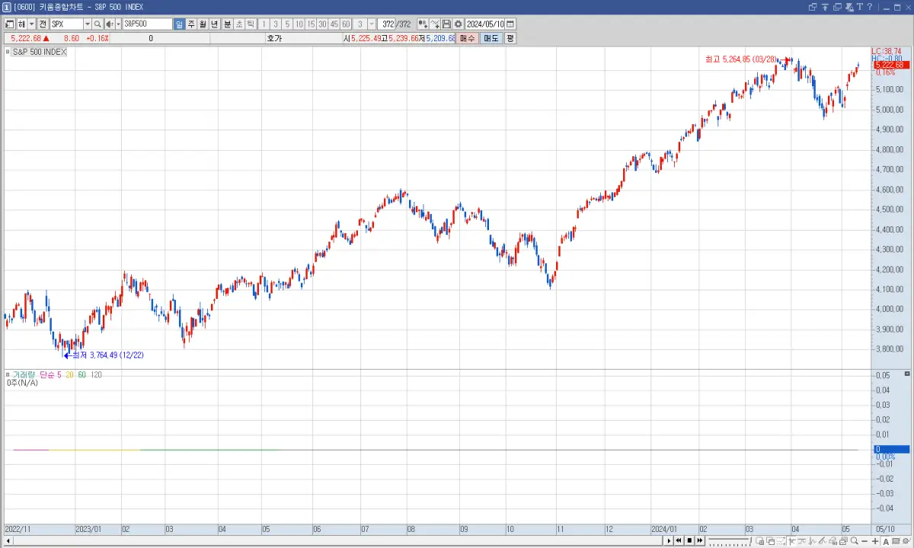The height and width of the screenshot is (548, 914).
Task: Open the SPX market selector dropdown
Action: [x=88, y=24]
